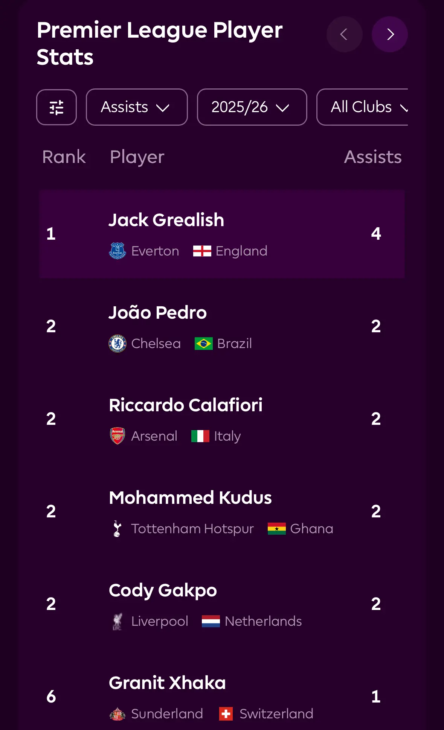Image resolution: width=444 pixels, height=730 pixels.
Task: Expand the 2025/26 season dropdown
Action: pos(252,107)
